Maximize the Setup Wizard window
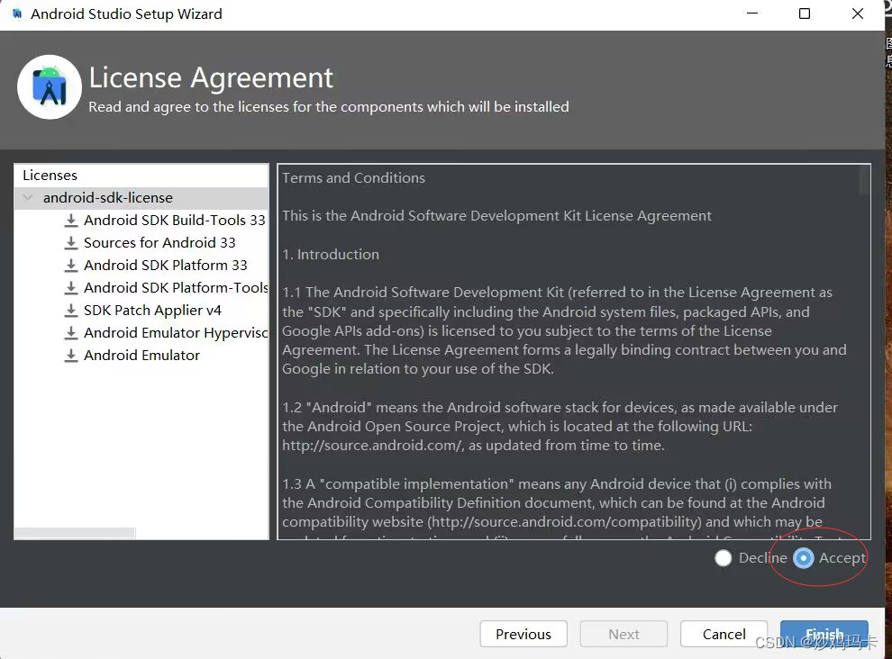This screenshot has width=892, height=659. click(x=805, y=14)
